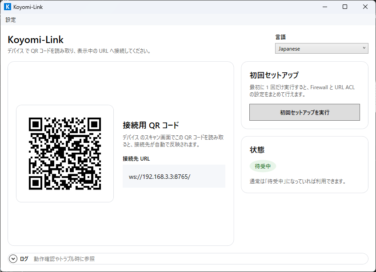This screenshot has width=376, height=272.
Task: Click the 言語 label above the dropdown
Action: pos(280,37)
